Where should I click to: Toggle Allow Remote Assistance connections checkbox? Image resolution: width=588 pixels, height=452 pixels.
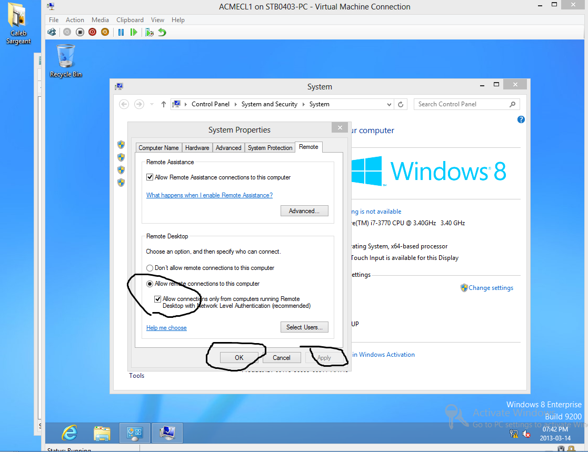coord(150,177)
